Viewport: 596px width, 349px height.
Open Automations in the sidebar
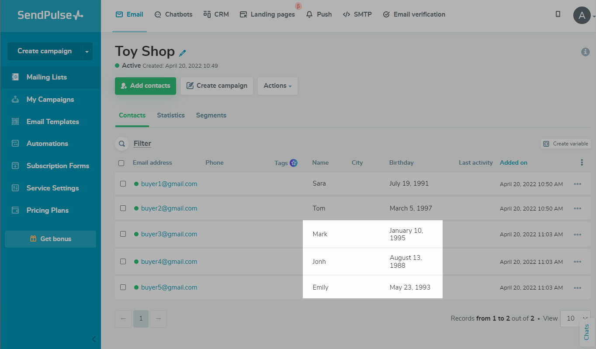tap(50, 144)
